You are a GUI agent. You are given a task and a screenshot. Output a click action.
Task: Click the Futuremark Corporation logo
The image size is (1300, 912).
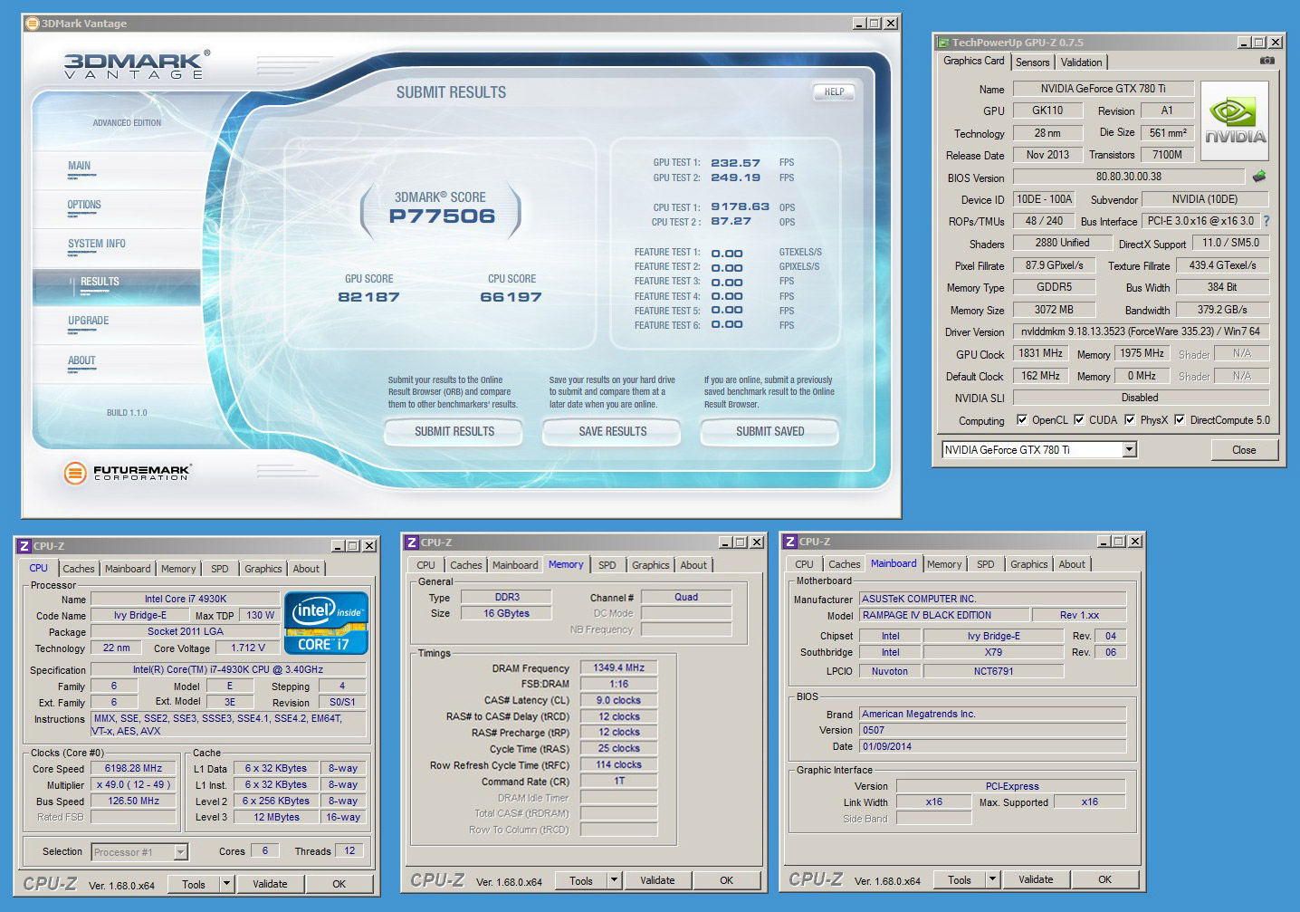tap(128, 472)
